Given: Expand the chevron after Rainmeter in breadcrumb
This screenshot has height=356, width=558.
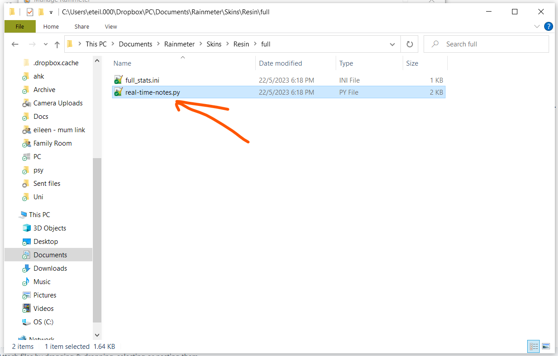Looking at the screenshot, I should 201,44.
